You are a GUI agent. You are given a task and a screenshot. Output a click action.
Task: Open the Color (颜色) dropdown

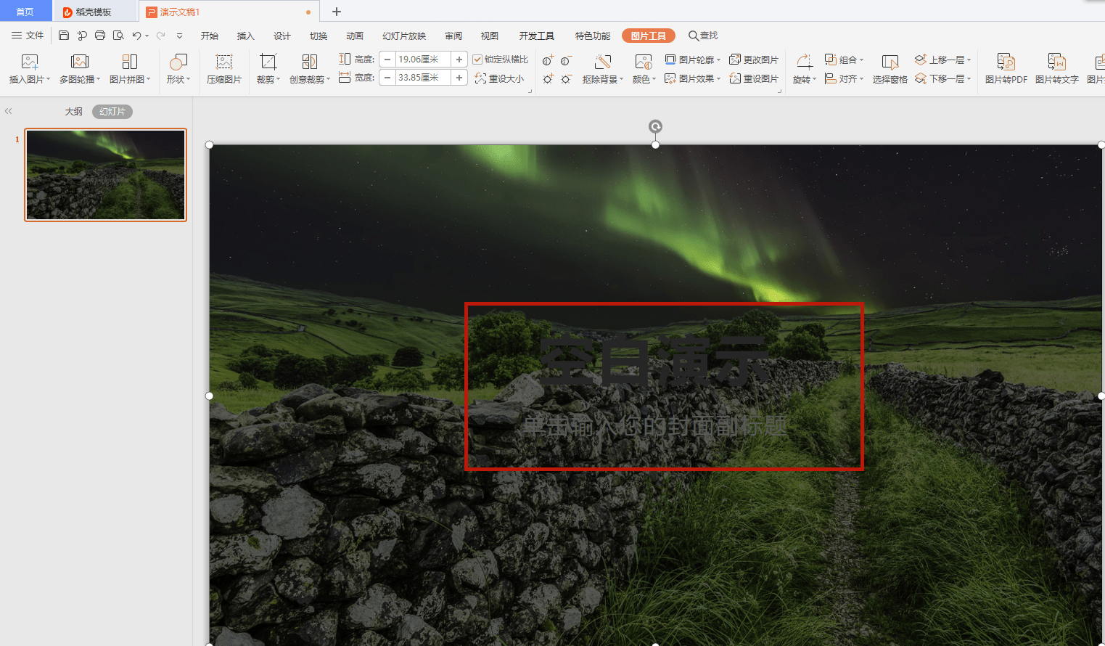pyautogui.click(x=644, y=69)
